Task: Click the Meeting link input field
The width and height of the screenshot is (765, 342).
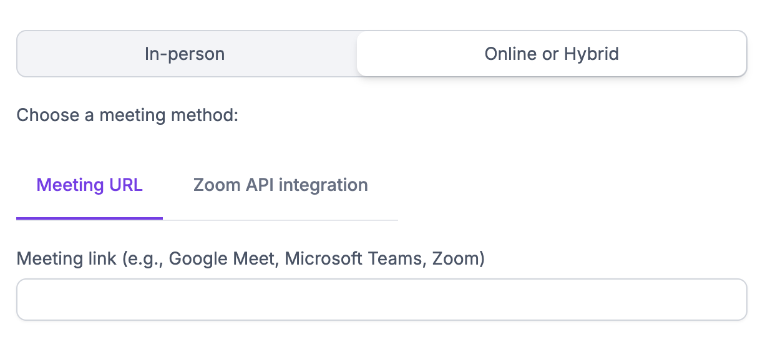Action: coord(381,300)
